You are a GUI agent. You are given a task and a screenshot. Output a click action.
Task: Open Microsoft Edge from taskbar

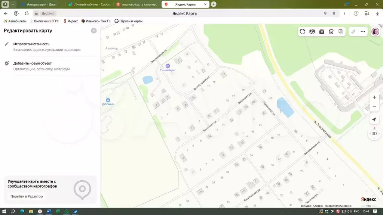click(x=22, y=211)
